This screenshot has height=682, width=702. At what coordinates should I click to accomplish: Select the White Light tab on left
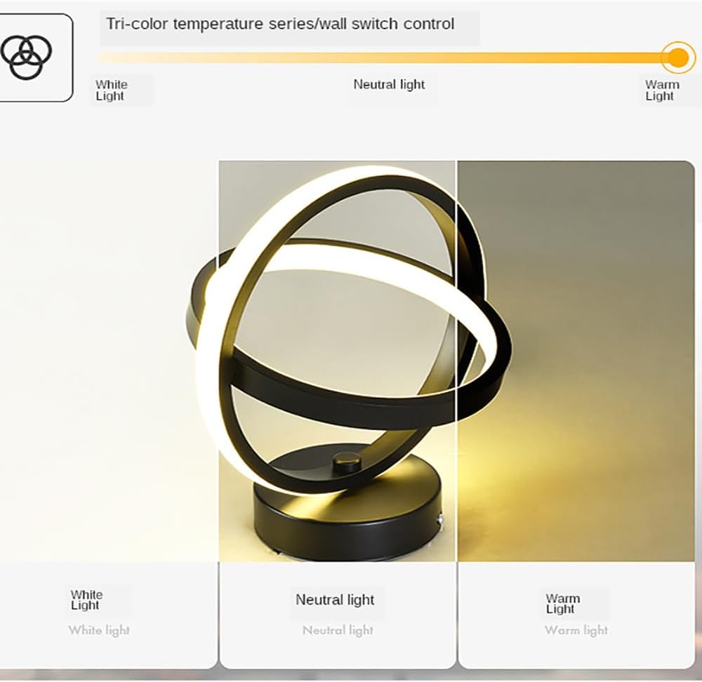110,90
